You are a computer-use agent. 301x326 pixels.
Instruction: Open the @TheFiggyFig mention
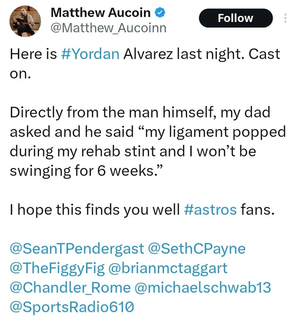(x=57, y=268)
